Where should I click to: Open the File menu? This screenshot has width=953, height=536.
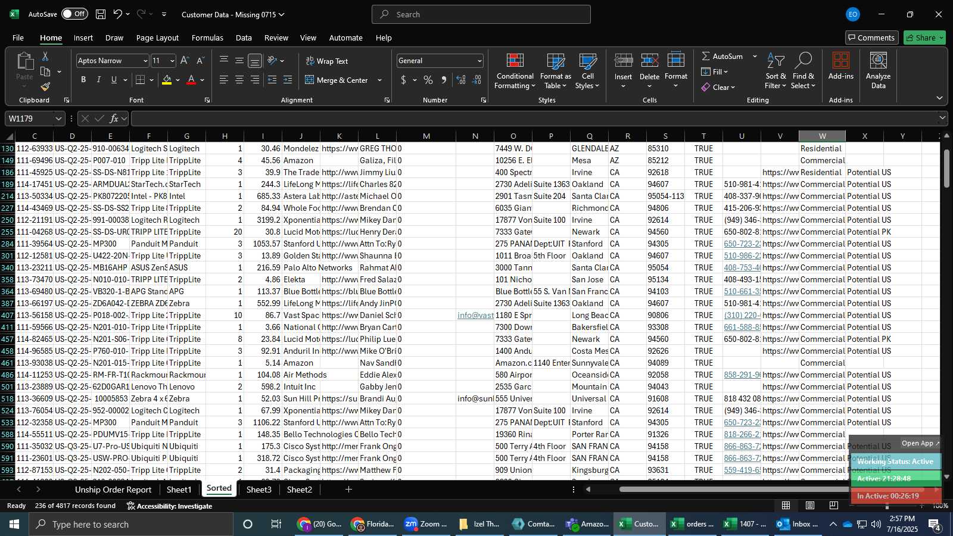point(18,38)
